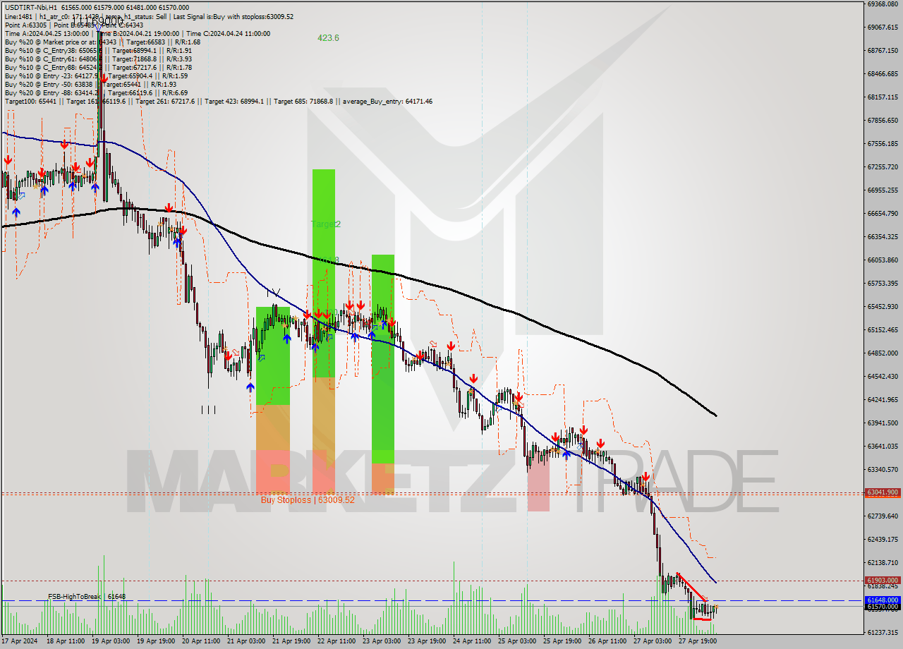Click the '26 Apr 11:00' time axis label
903x649 pixels.
[x=606, y=642]
